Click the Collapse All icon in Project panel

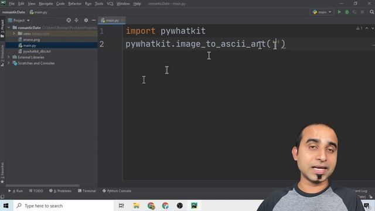[77, 21]
